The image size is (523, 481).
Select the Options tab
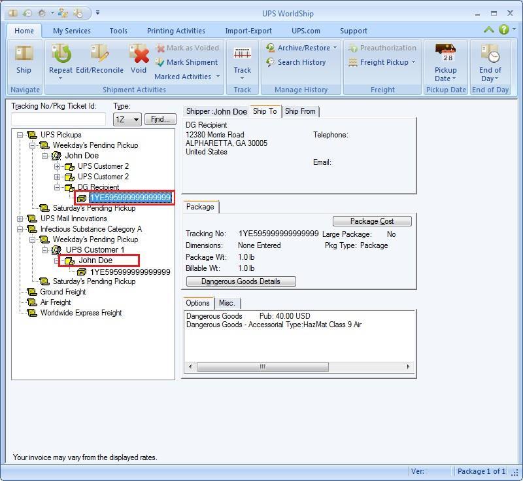tap(198, 303)
